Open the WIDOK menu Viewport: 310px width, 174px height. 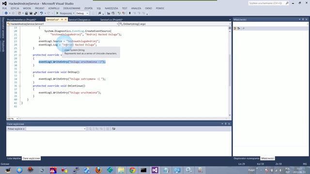[27, 8]
